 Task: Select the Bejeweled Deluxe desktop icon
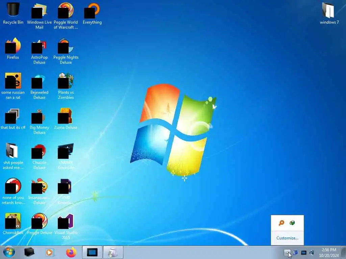coord(39,86)
